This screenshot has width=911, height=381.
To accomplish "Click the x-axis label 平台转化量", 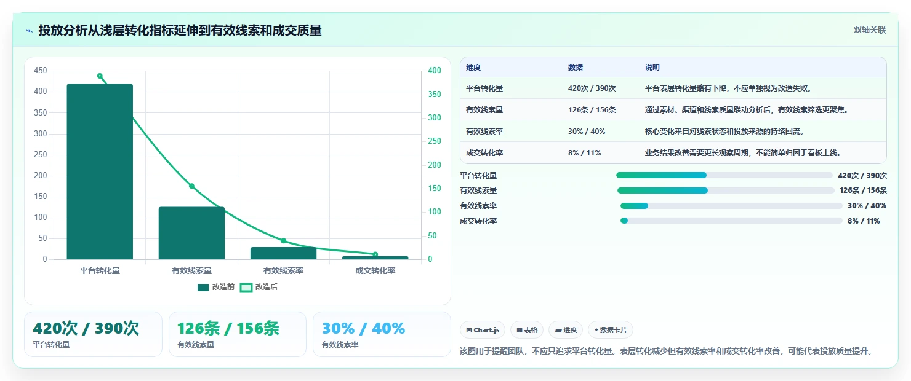I will coord(100,270).
